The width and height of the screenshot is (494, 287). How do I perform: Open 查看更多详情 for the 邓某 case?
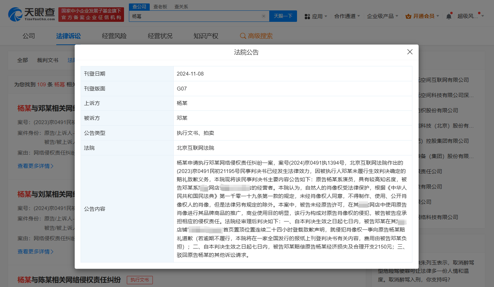(x=35, y=166)
